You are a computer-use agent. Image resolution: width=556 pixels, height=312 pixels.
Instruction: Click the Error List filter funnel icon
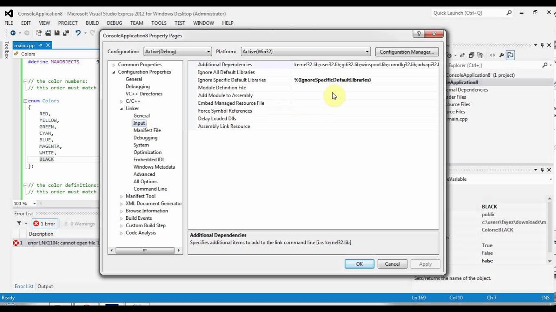pyautogui.click(x=19, y=224)
